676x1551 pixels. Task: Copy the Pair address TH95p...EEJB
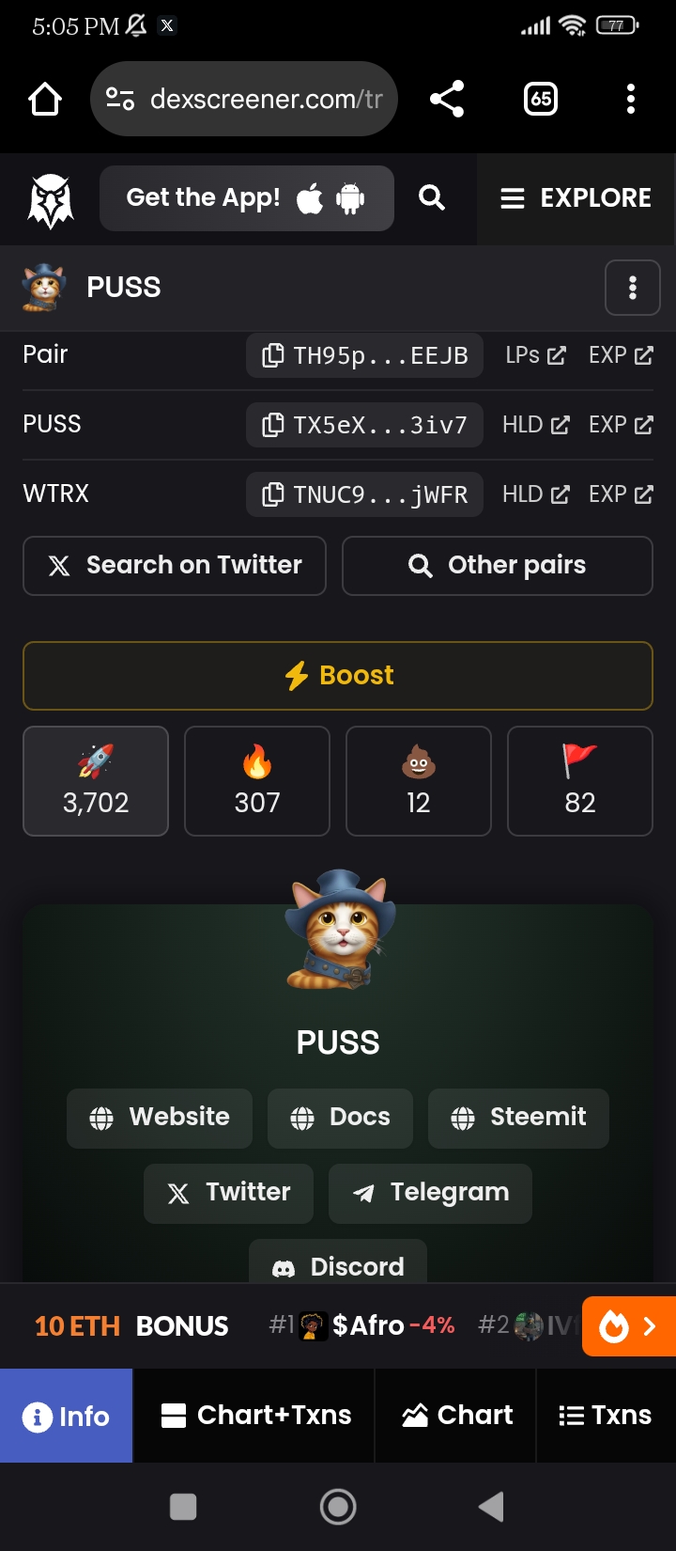(x=364, y=355)
